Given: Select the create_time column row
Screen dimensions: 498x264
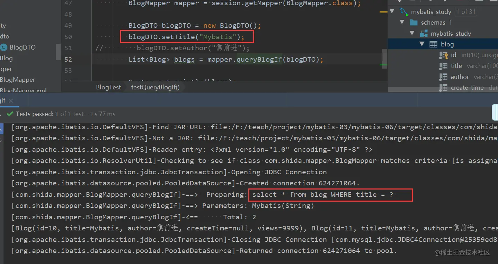Looking at the screenshot, I should pos(469,88).
